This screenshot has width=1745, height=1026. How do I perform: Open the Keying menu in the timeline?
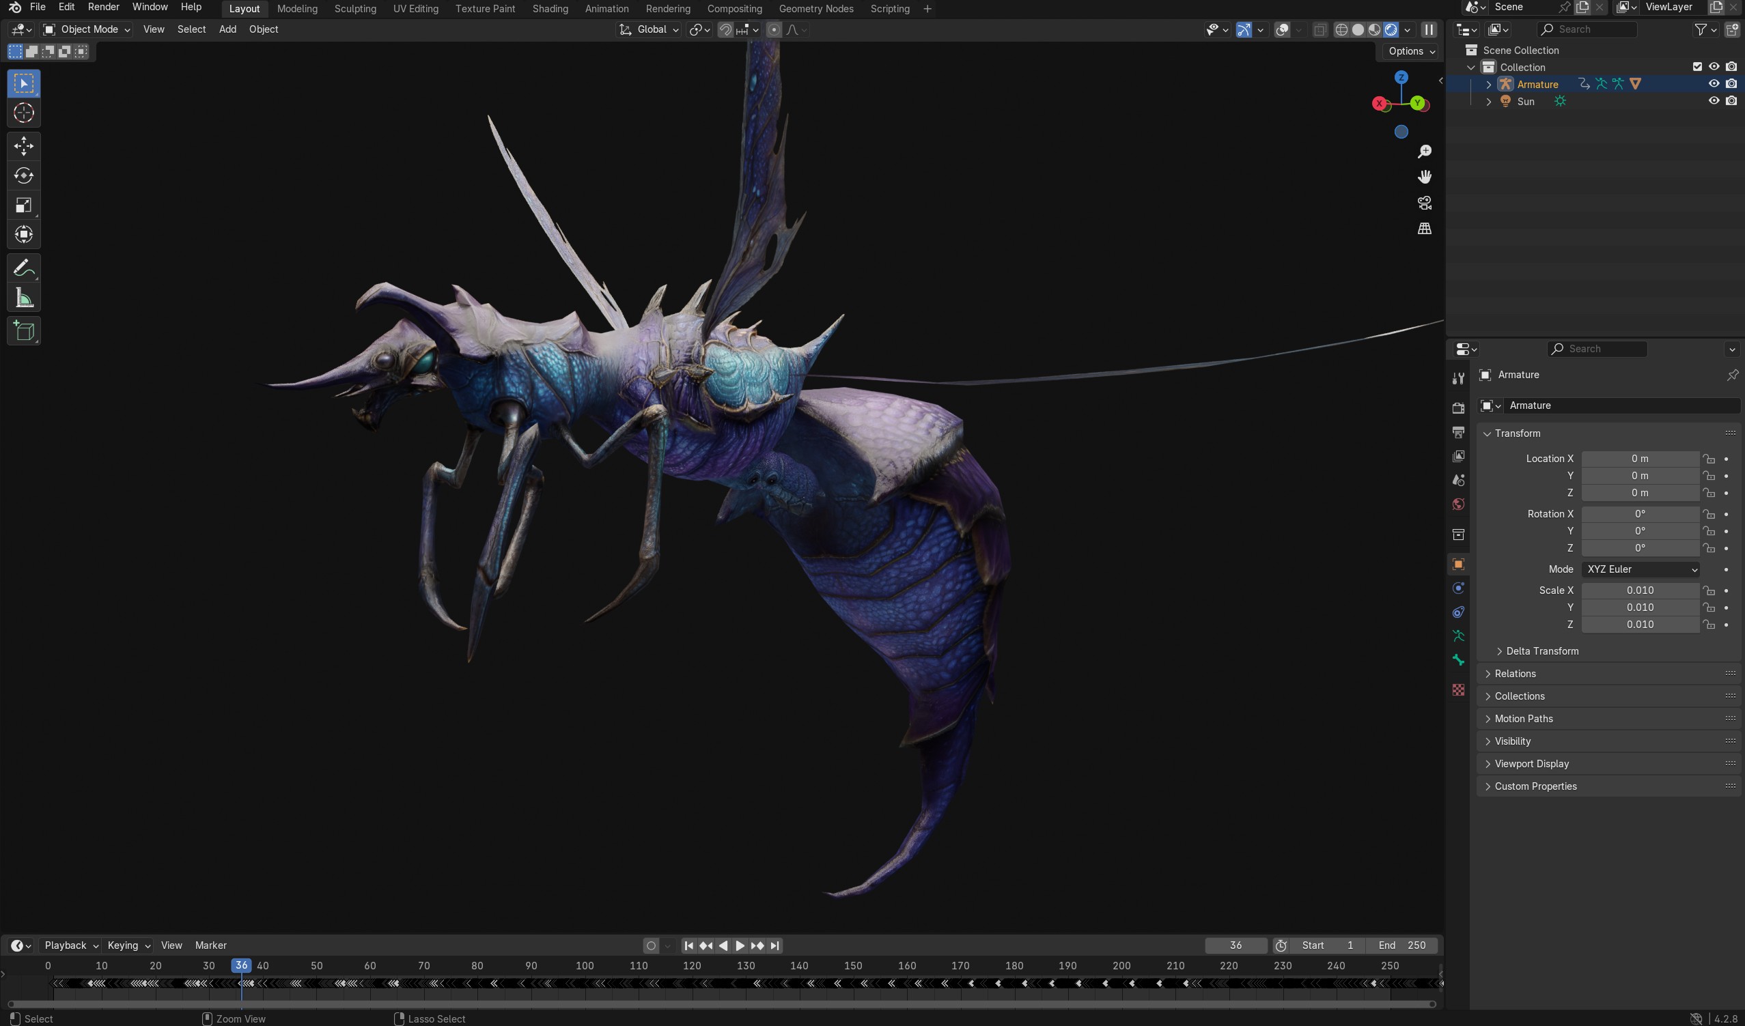tap(128, 945)
